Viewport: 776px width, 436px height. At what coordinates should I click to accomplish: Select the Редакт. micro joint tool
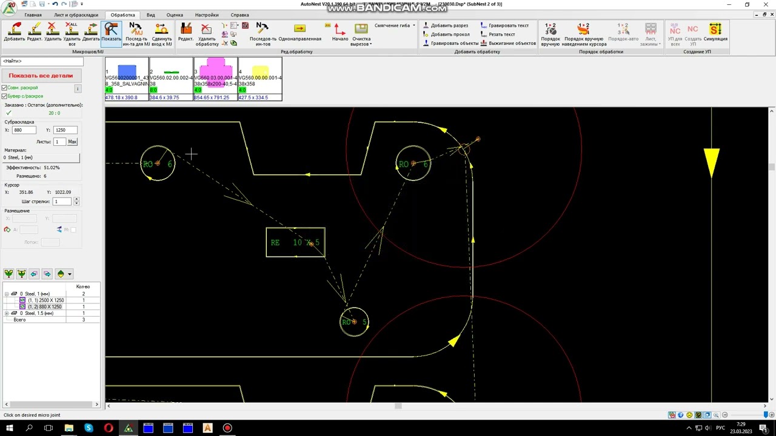(35, 33)
